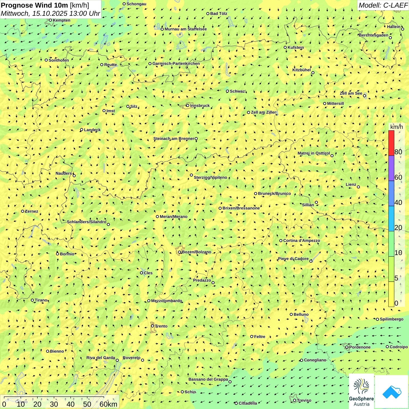
Task: Click the 'km/h' legend unit label
Action: [x=396, y=127]
